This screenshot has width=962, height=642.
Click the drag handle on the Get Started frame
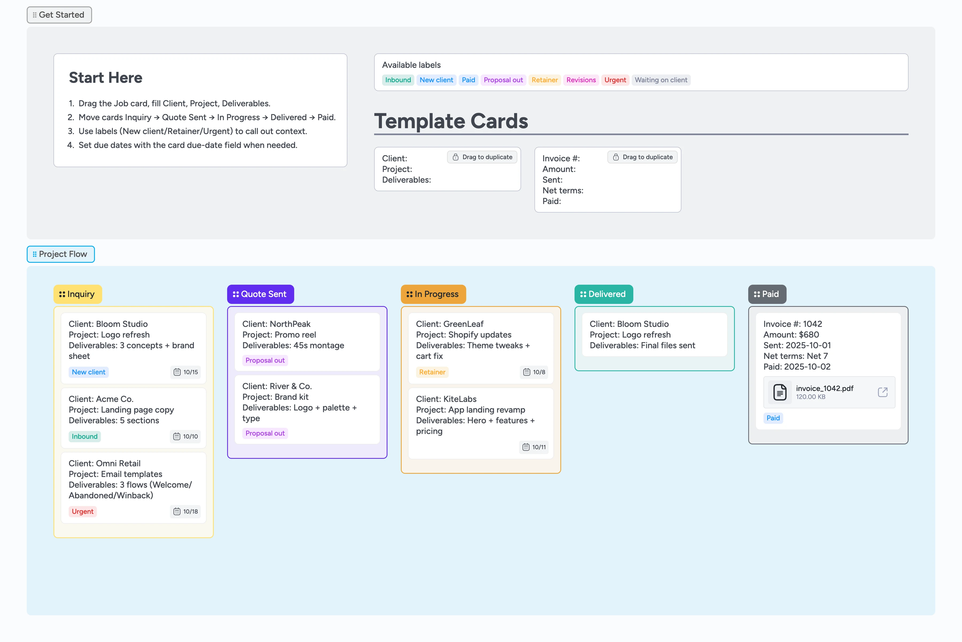pos(34,15)
